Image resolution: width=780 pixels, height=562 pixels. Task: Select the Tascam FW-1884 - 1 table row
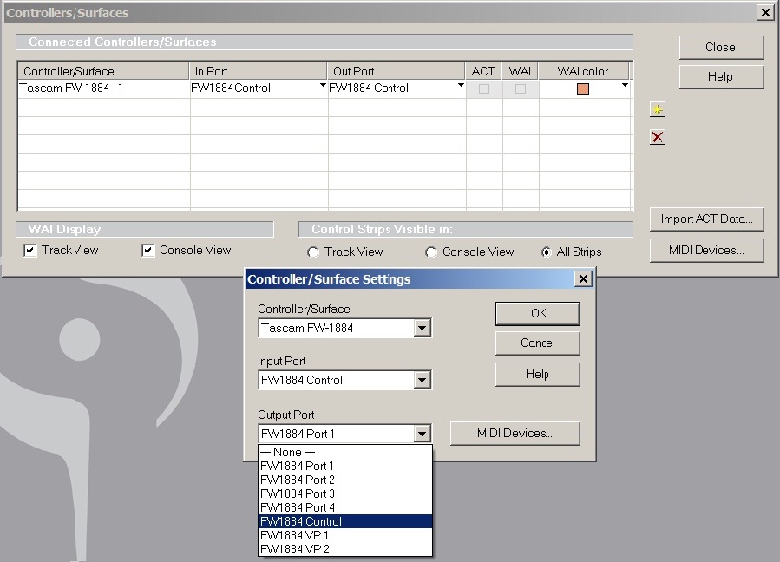pyautogui.click(x=324, y=88)
